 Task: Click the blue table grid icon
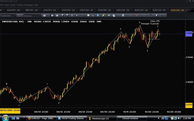[123, 15]
